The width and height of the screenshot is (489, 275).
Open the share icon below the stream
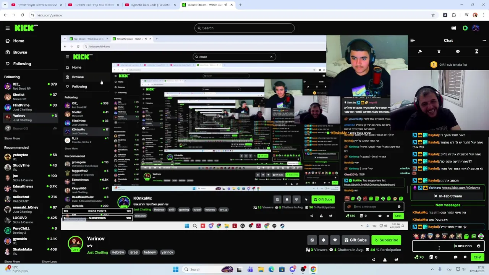point(373,260)
